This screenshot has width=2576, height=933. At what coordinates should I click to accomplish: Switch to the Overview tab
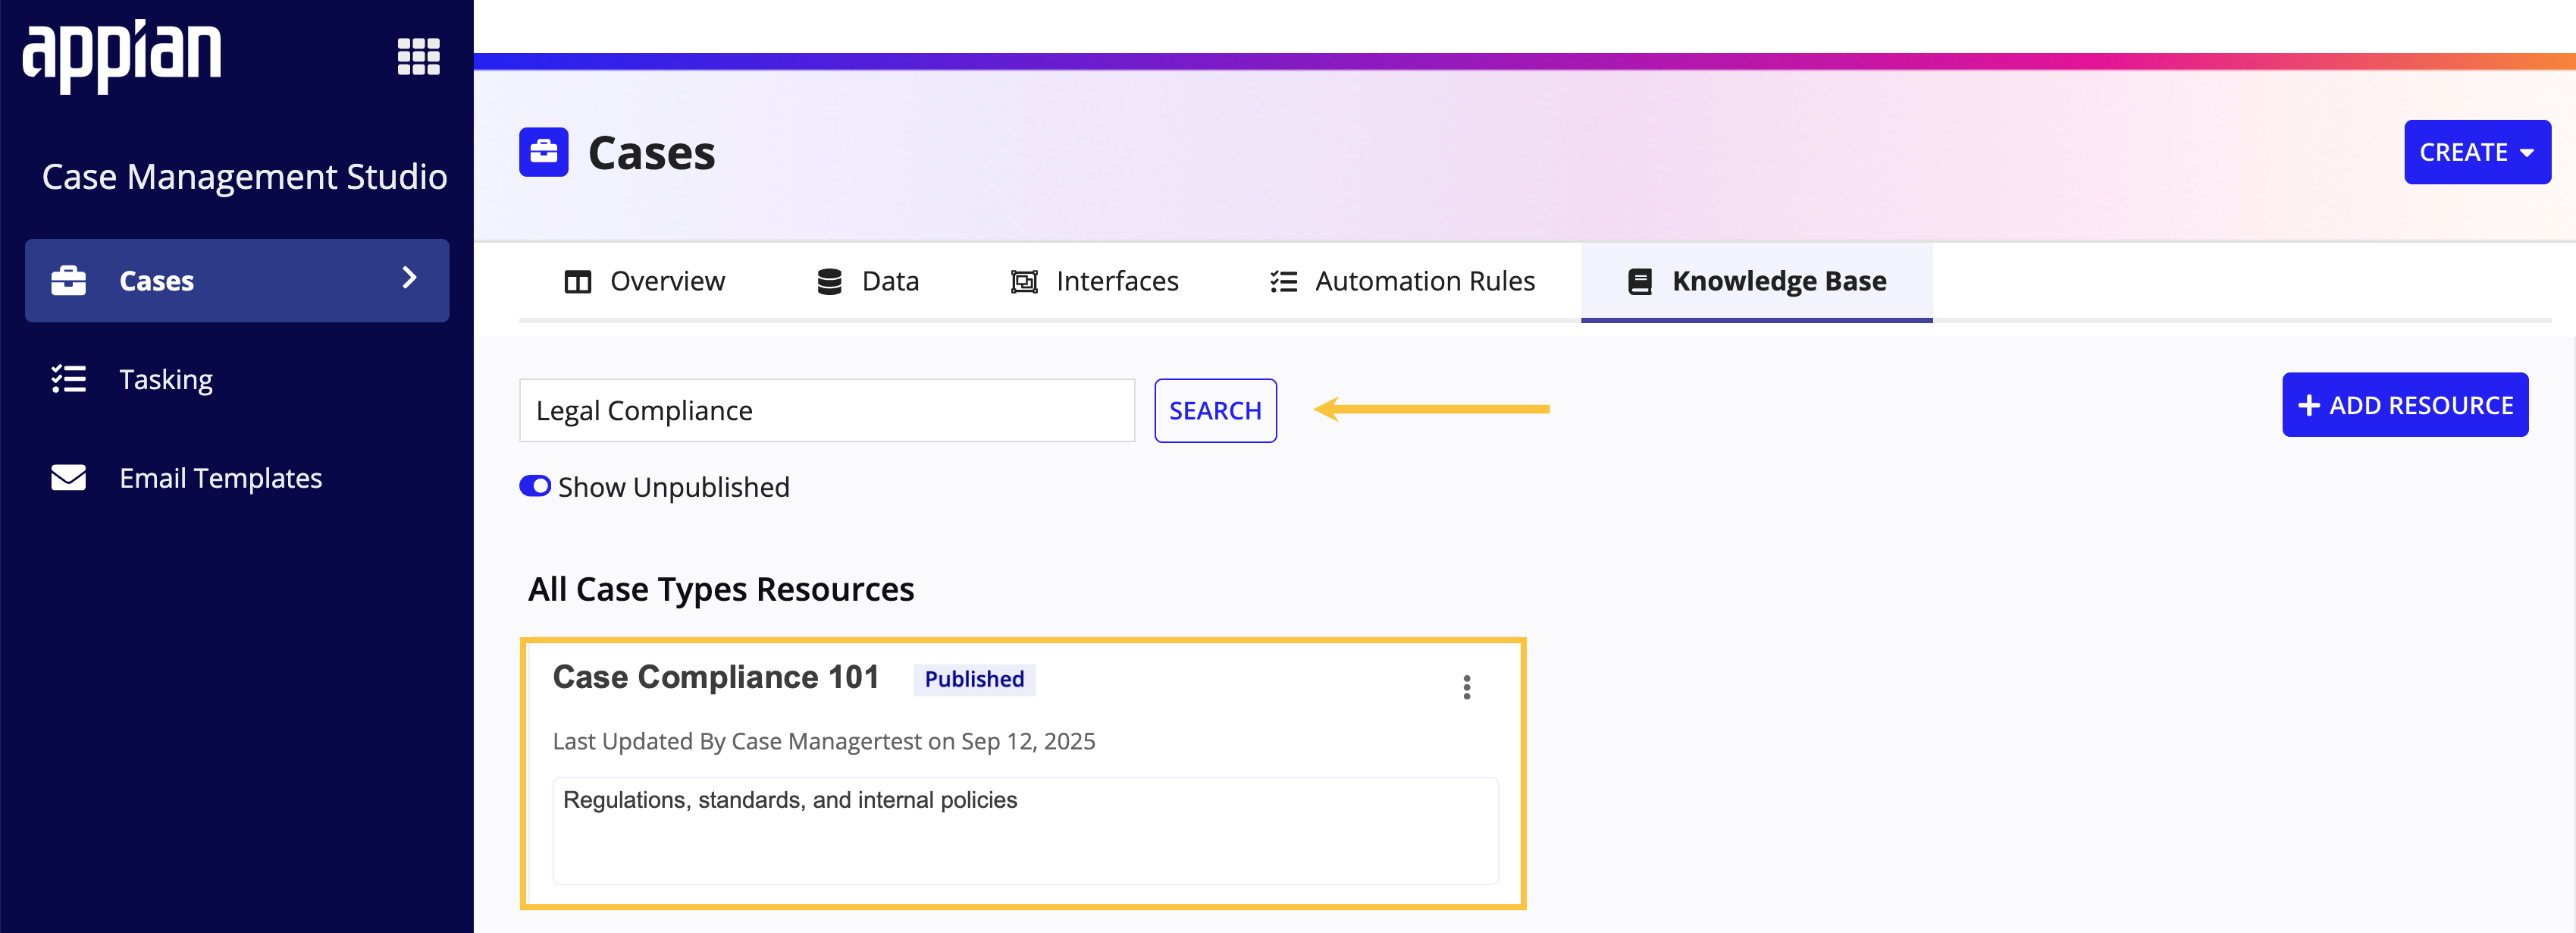(645, 281)
